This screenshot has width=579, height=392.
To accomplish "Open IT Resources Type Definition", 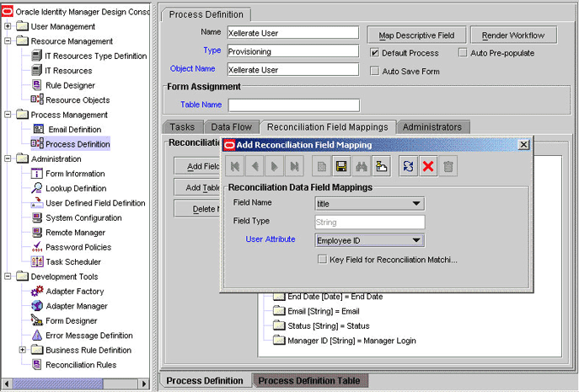I will 88,56.
